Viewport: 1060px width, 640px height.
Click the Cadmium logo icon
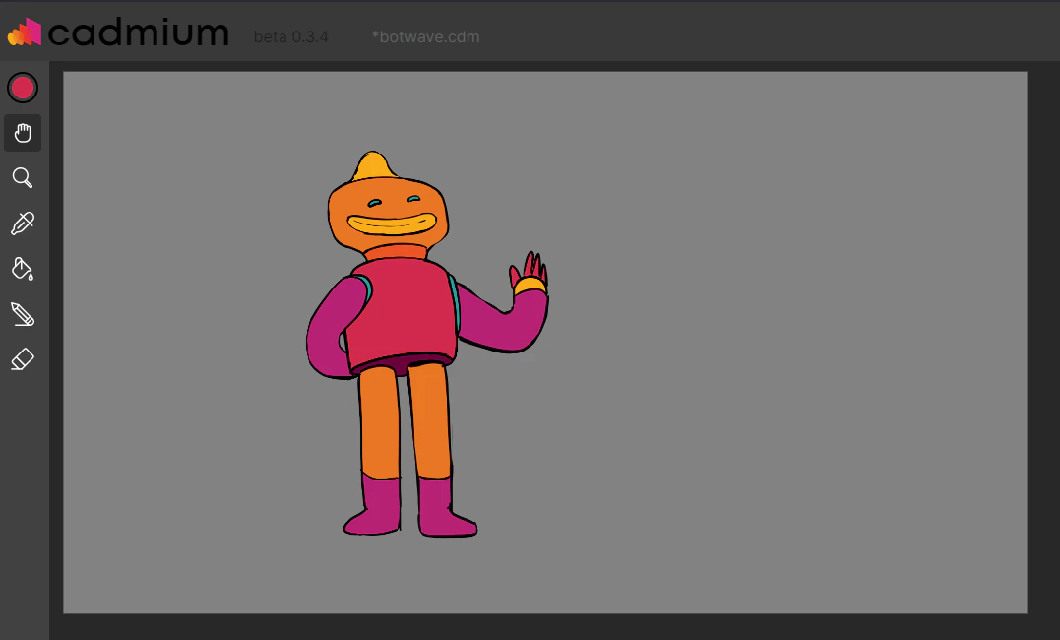tap(25, 32)
